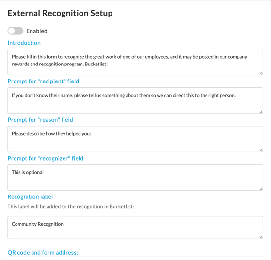The height and width of the screenshot is (260, 271).
Task: Click the "This label will be added" description
Action: tap(71, 206)
